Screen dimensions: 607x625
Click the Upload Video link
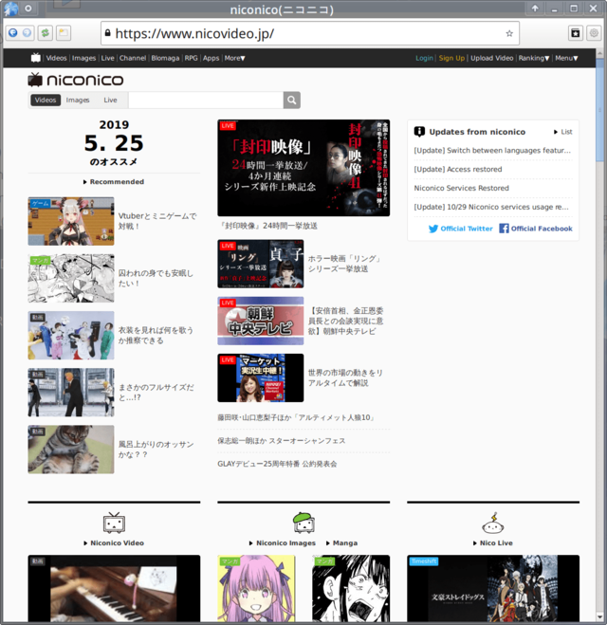pos(492,58)
